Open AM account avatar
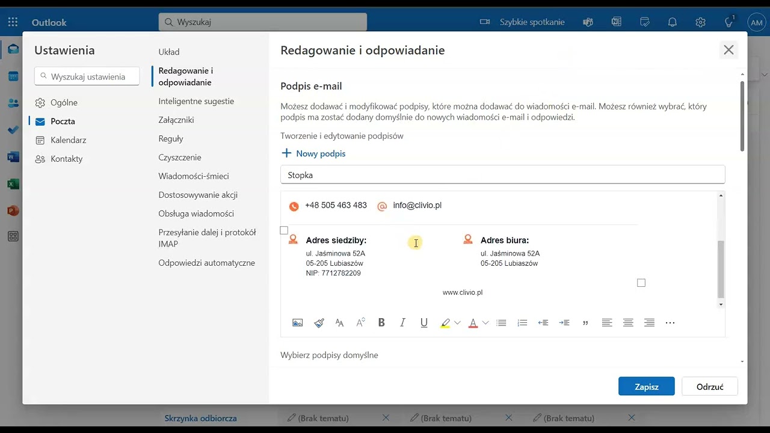The height and width of the screenshot is (433, 770). point(756,22)
